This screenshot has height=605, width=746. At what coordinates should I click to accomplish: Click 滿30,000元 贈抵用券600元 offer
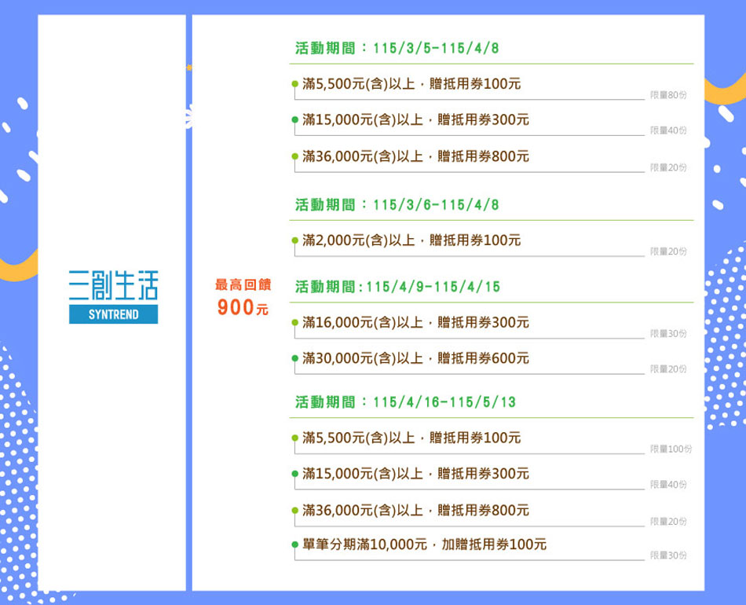[415, 358]
